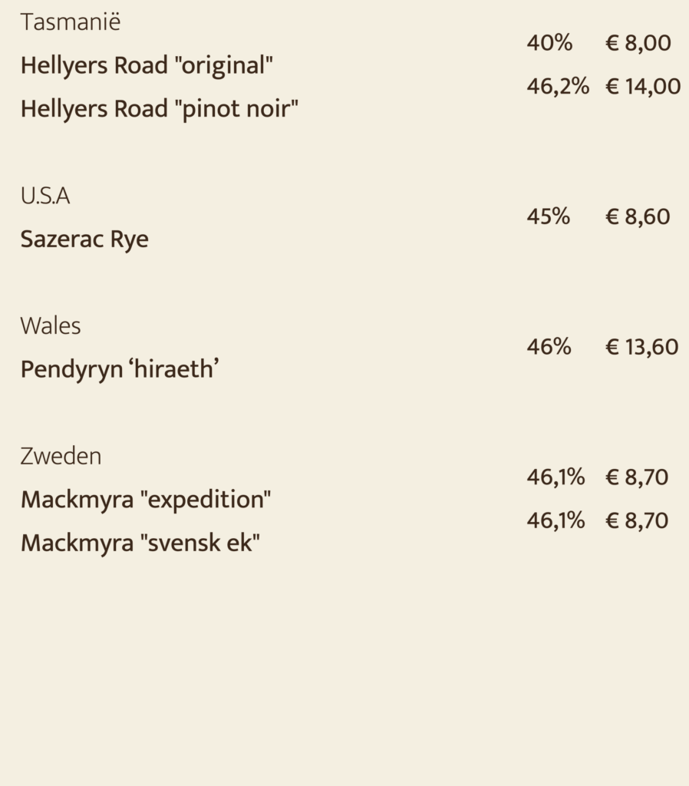Select the Sazerac Rye entry
The height and width of the screenshot is (786, 689).
[x=84, y=239]
